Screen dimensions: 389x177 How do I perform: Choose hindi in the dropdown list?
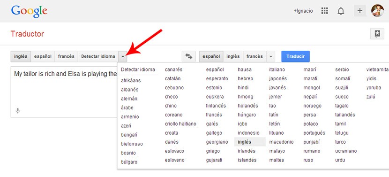[x=243, y=87]
